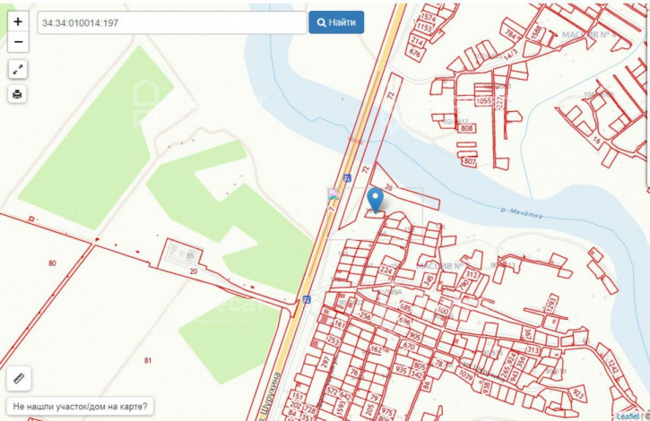Select parcel number 85 near the road
The image size is (650, 421).
(190, 255)
